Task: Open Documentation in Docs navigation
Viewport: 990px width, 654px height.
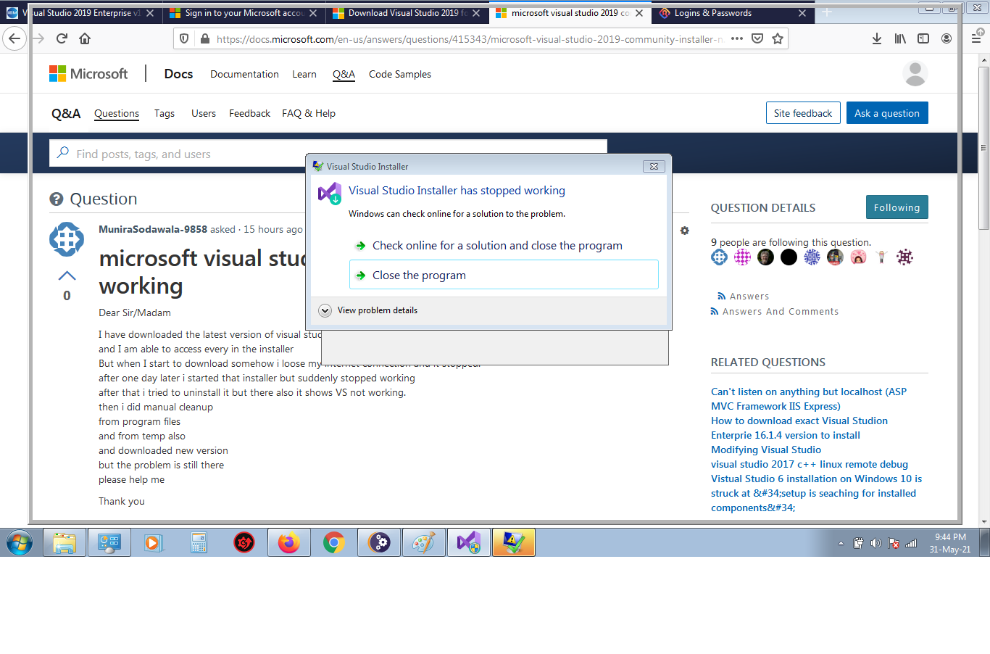Action: point(244,74)
